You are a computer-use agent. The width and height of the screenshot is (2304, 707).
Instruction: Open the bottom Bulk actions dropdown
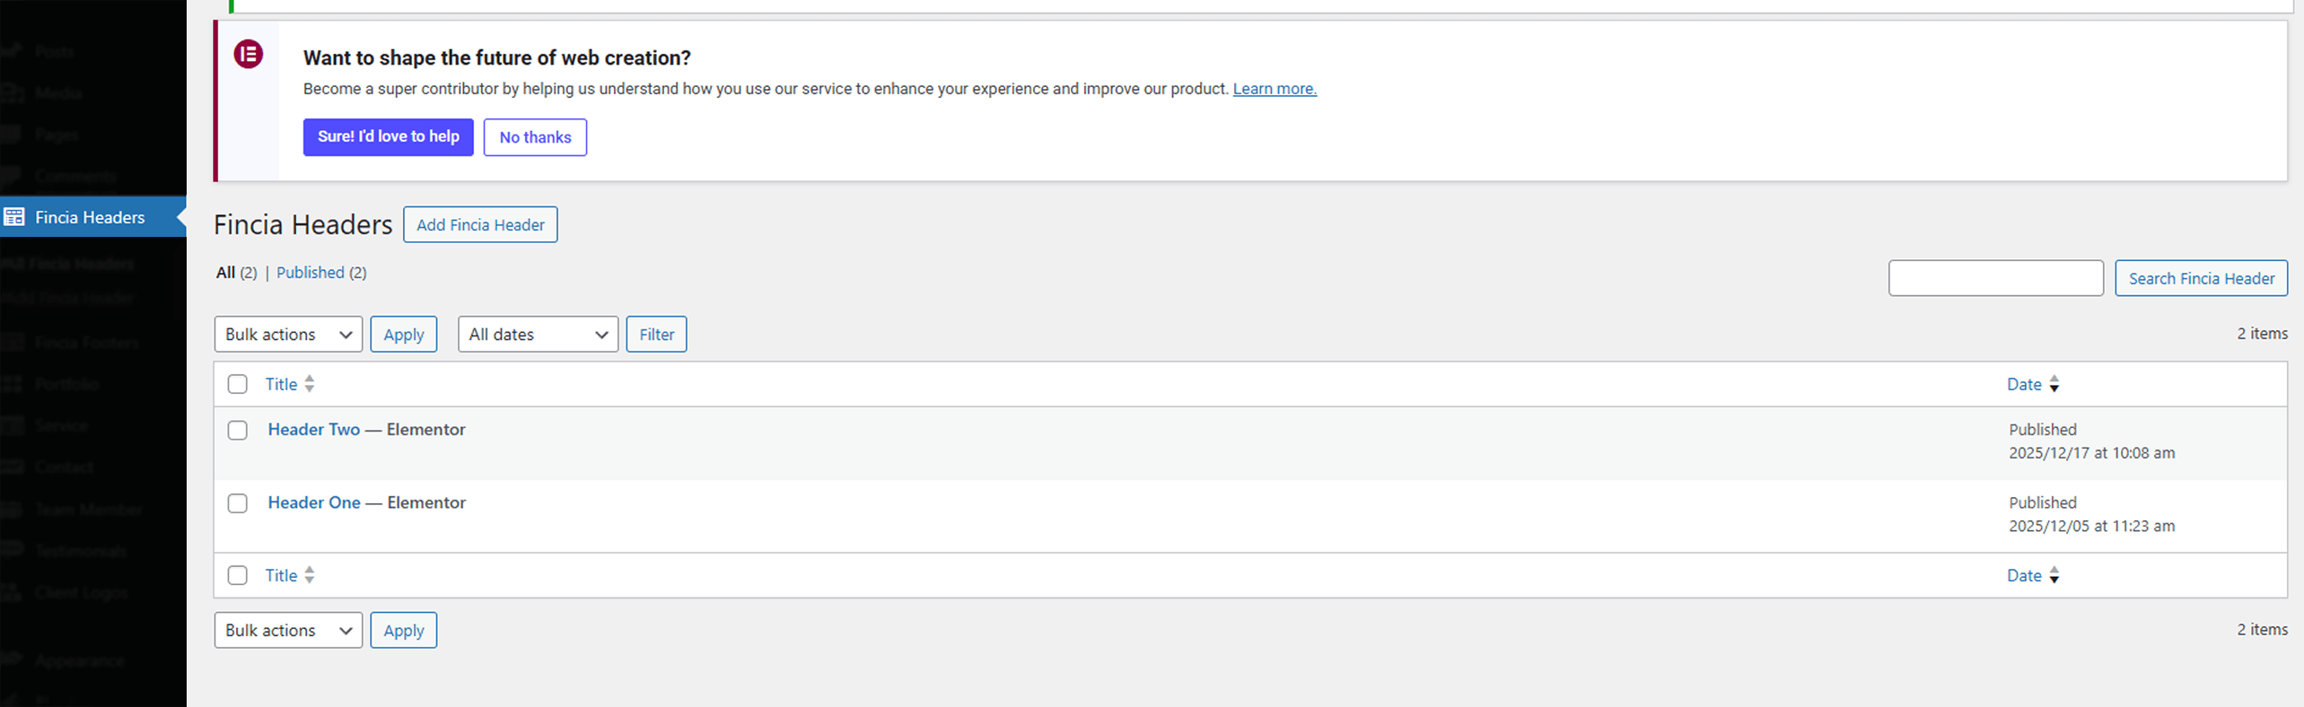click(x=288, y=631)
